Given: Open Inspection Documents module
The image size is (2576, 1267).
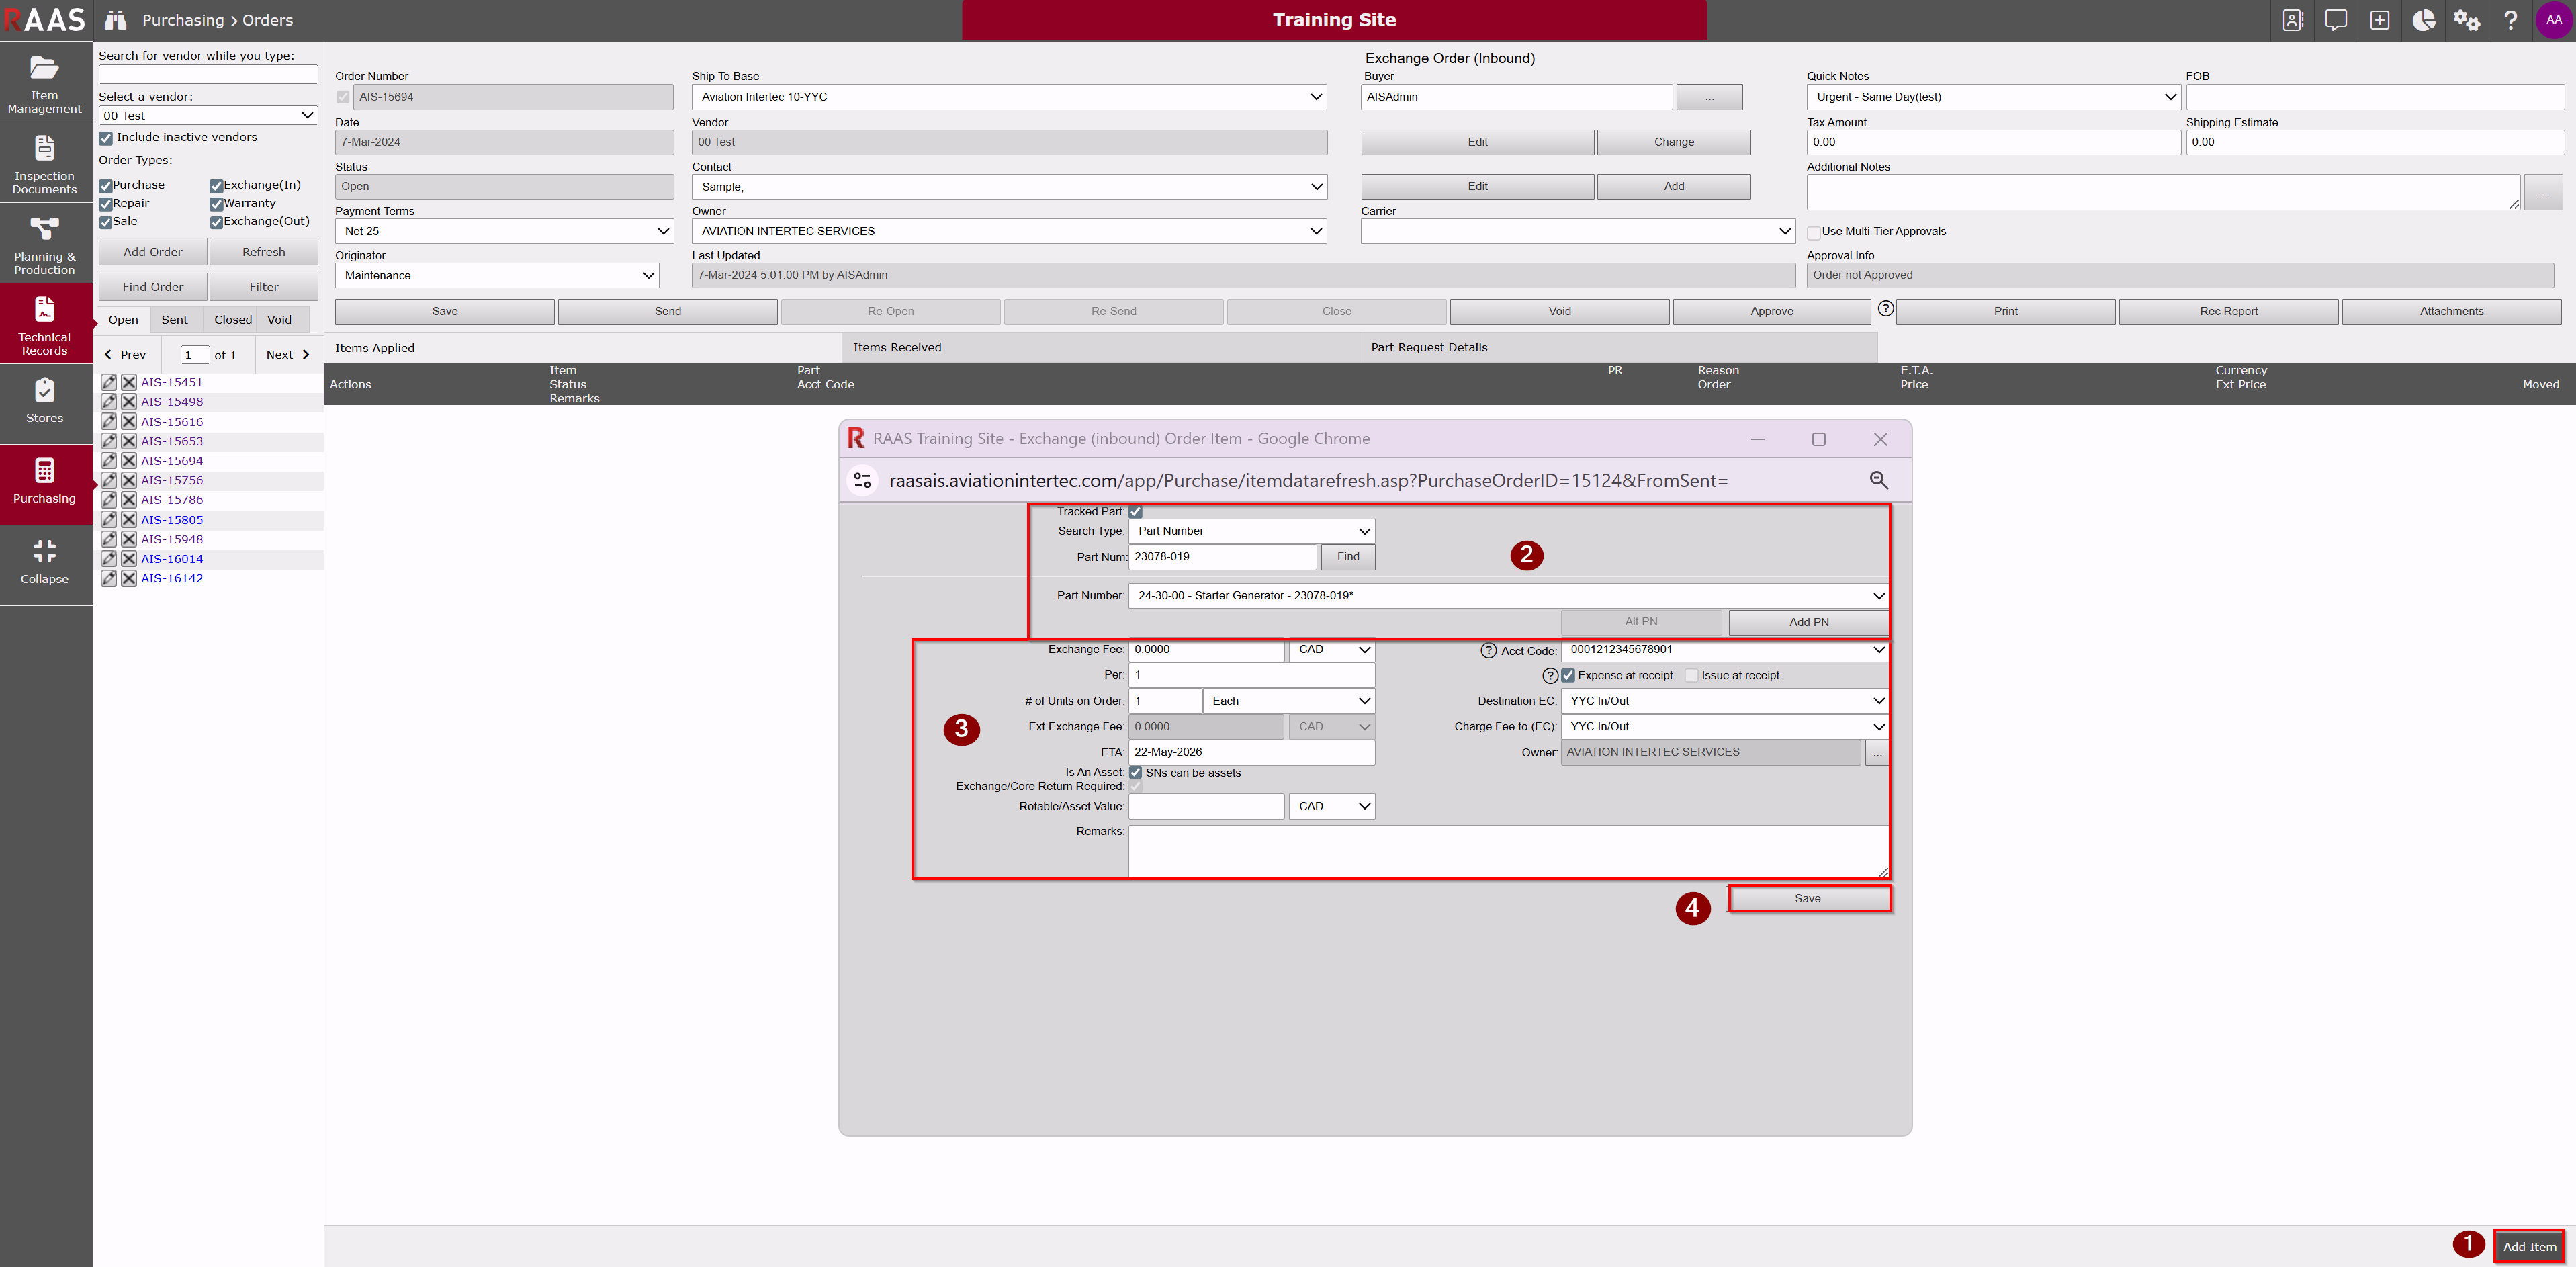Looking at the screenshot, I should tap(45, 163).
